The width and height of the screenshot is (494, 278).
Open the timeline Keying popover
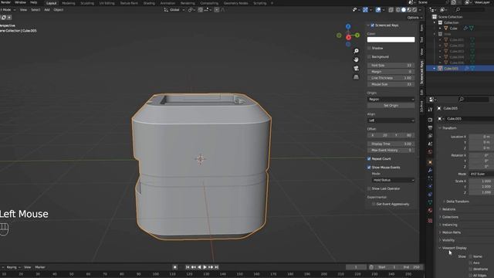pos(13,267)
